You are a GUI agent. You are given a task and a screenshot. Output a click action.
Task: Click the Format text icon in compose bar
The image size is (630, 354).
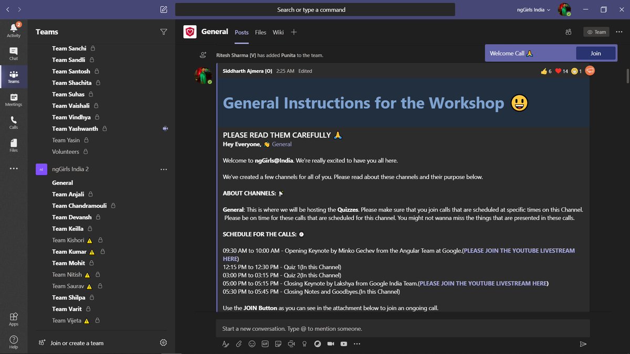[225, 344]
